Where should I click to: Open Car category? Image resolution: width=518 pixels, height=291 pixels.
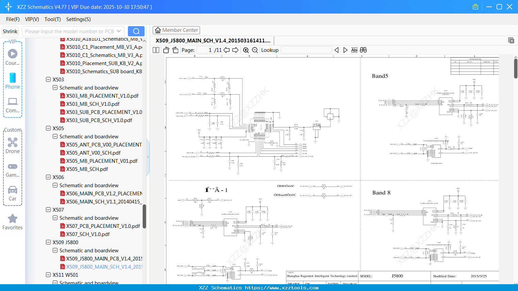(x=13, y=193)
